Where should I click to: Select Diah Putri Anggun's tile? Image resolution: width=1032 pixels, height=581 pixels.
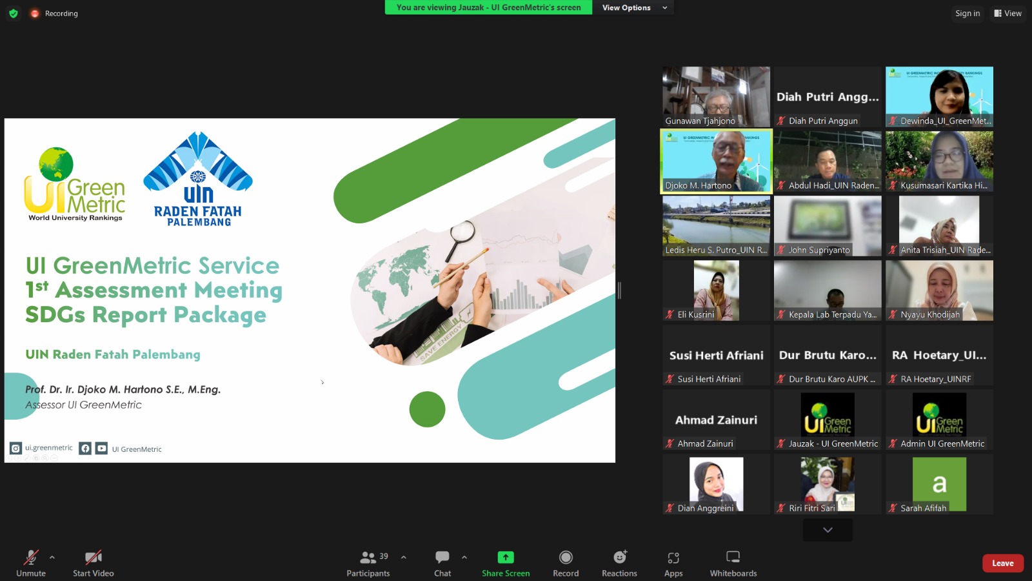[x=828, y=97]
